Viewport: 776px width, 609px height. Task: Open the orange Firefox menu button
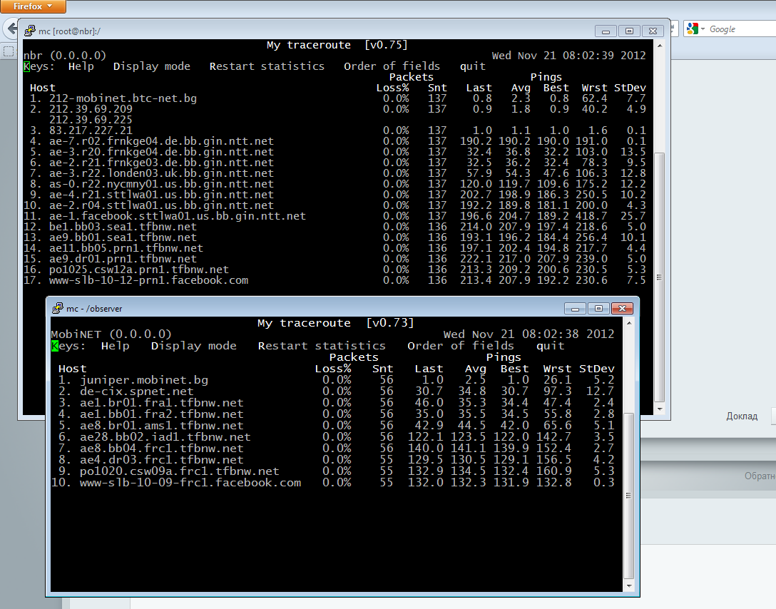33,6
